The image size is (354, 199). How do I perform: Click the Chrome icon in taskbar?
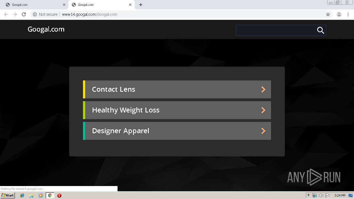click(50, 195)
